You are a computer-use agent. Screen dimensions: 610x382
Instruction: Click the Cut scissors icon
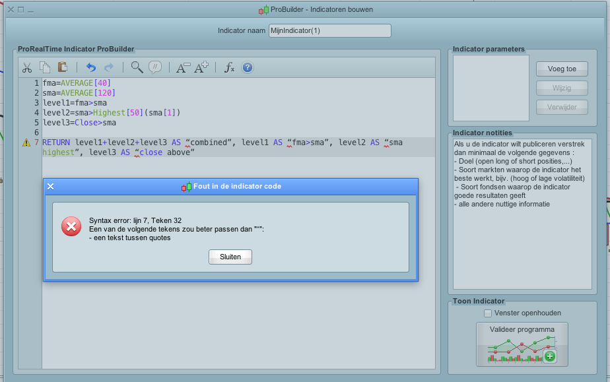coord(27,67)
